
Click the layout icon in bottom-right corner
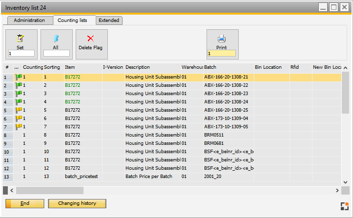(344, 206)
